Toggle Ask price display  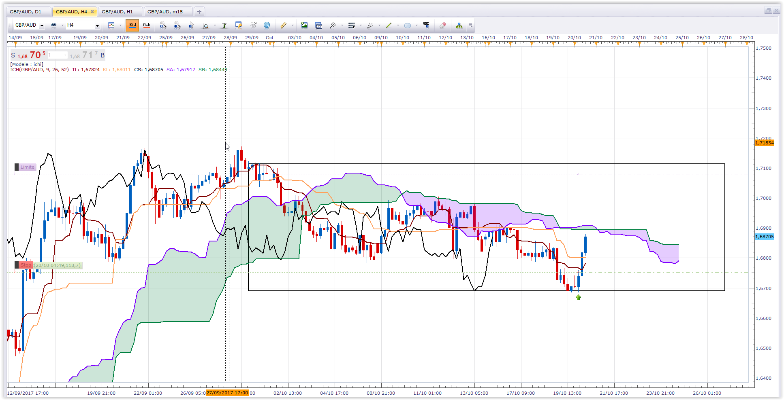[x=147, y=25]
